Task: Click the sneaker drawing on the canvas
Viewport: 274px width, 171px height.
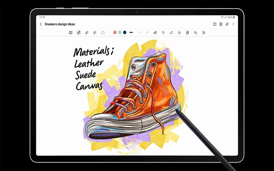Action: coord(133,96)
